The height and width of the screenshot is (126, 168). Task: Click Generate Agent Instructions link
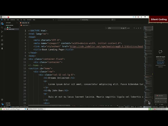pos(160,63)
